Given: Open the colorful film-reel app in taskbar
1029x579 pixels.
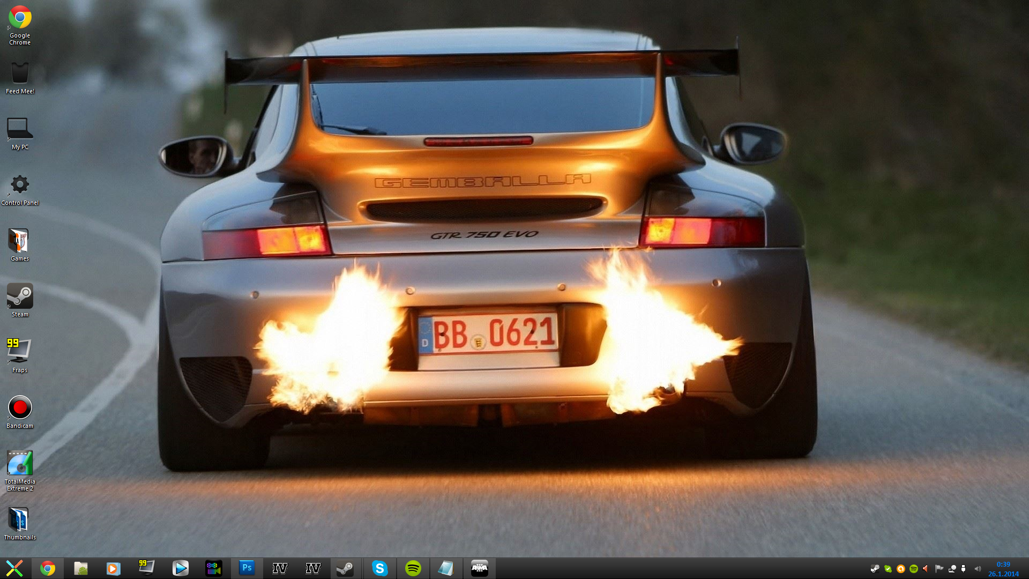Looking at the screenshot, I should pos(213,568).
